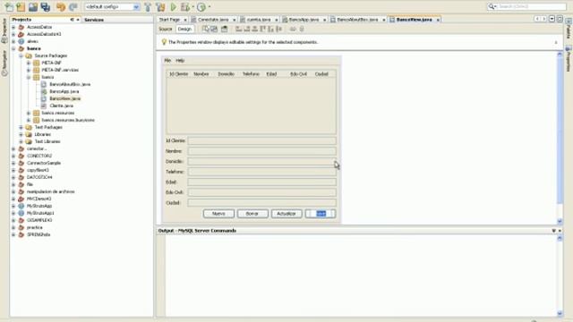The image size is (573, 322).
Task: Collapse the Source Packages folder
Action: (21, 55)
